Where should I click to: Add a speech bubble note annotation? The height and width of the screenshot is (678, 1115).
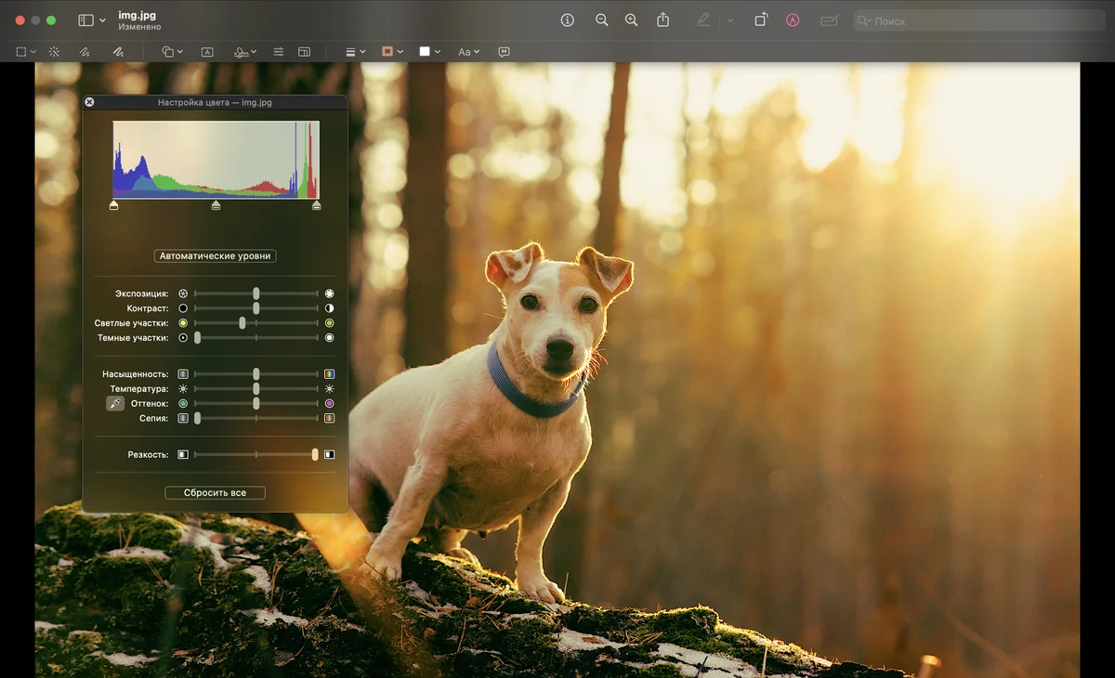pos(504,52)
